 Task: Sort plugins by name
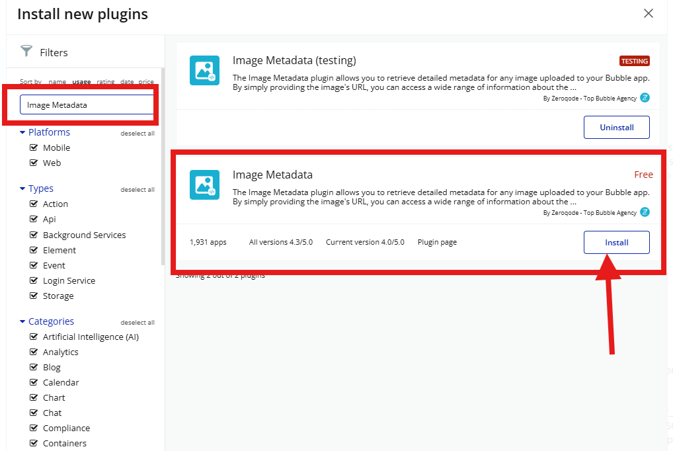[x=57, y=81]
